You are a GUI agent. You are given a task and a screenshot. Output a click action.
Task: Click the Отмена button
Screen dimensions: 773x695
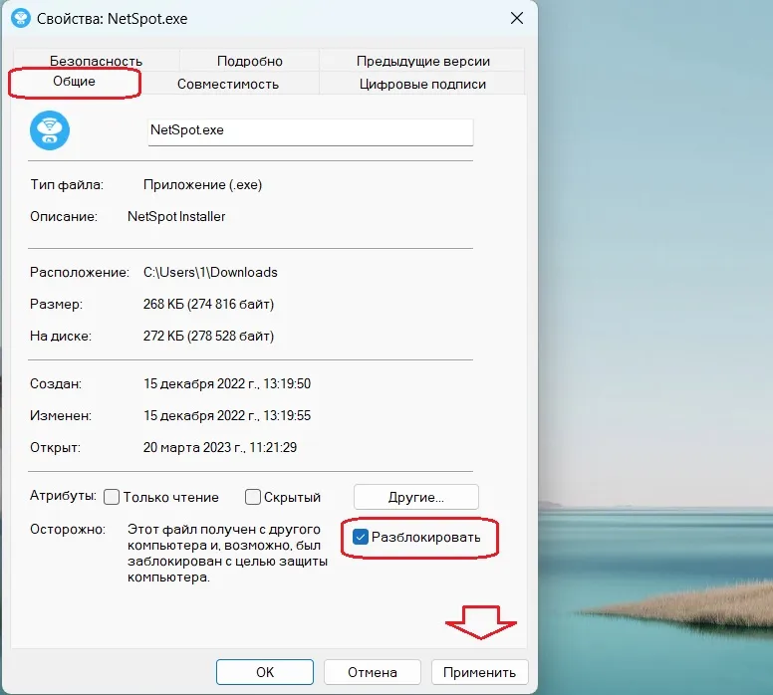click(373, 672)
